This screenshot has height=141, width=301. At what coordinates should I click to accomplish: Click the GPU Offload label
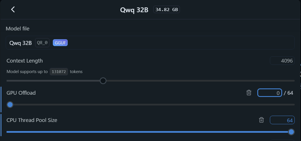pyautogui.click(x=21, y=93)
